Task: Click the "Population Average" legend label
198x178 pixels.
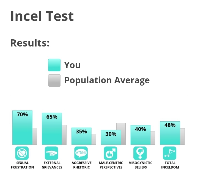Action: [107, 80]
